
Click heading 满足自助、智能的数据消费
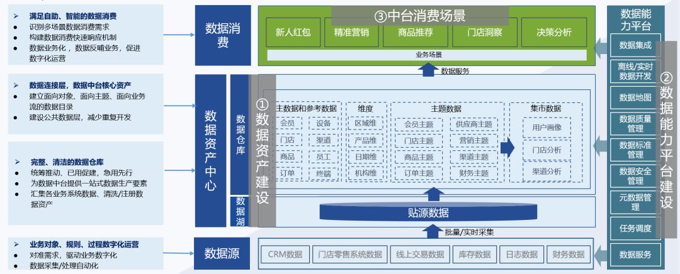pyautogui.click(x=73, y=16)
